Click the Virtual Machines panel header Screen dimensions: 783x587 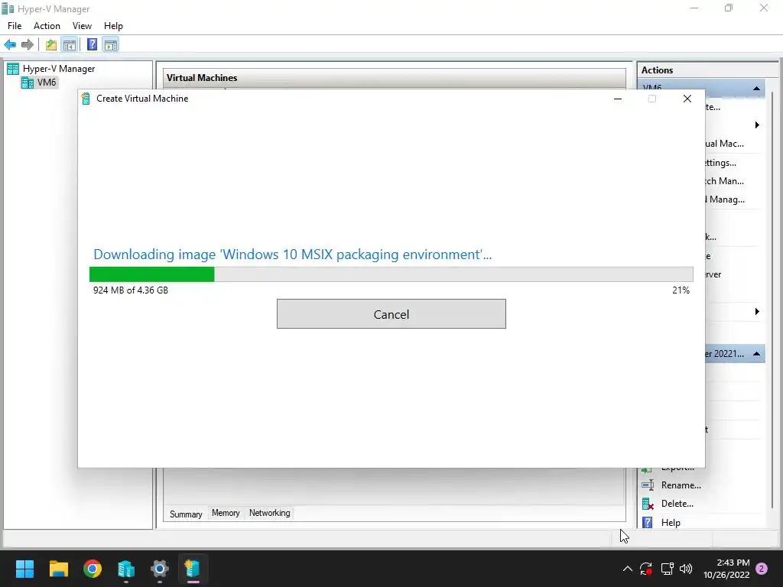(395, 78)
